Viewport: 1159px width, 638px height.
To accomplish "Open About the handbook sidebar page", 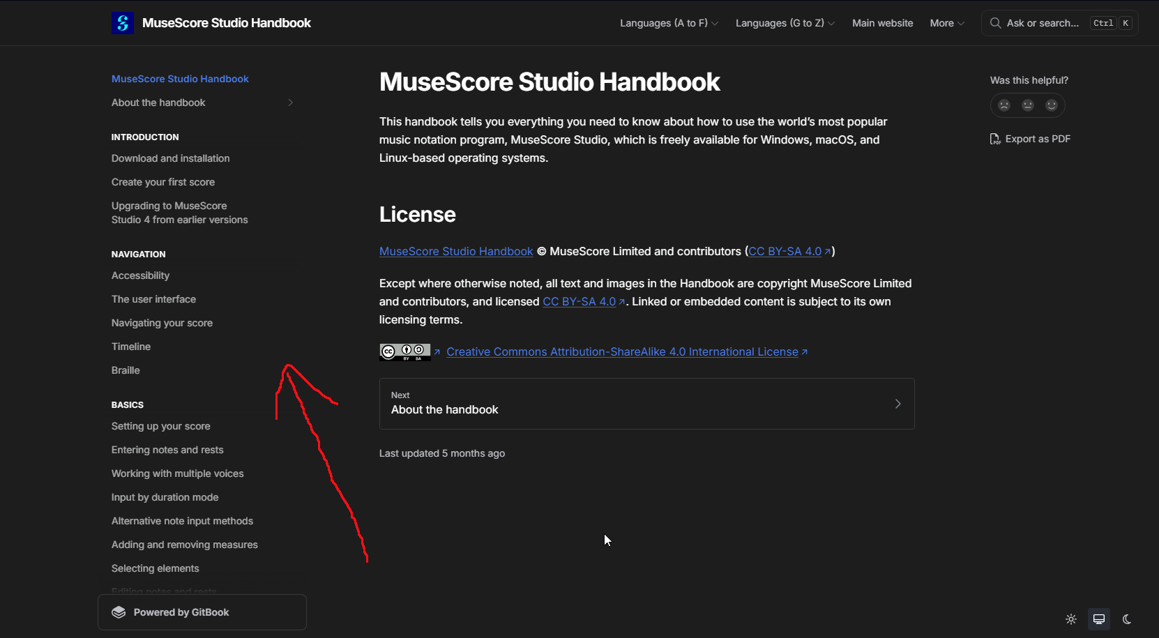I will pos(158,102).
